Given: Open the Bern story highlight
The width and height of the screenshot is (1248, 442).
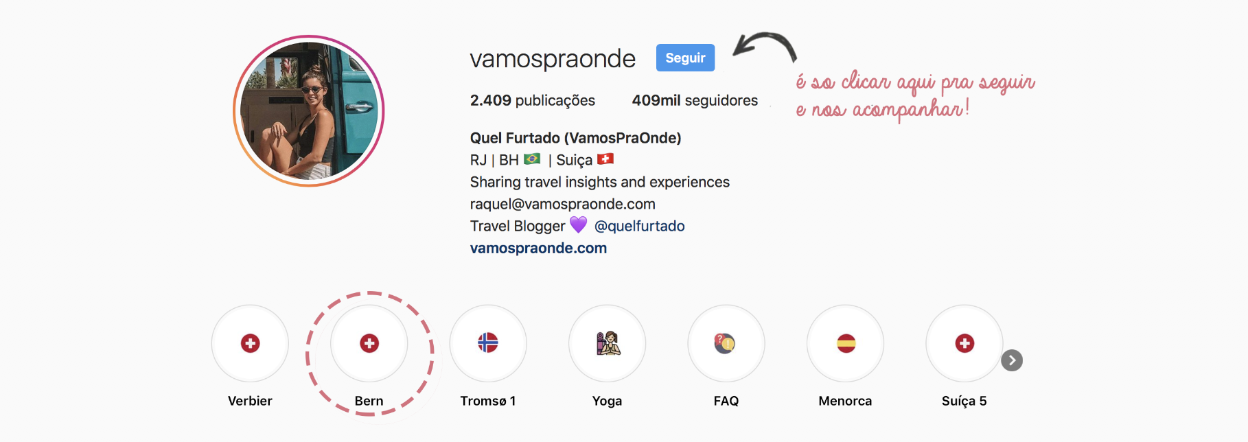Looking at the screenshot, I should [369, 343].
